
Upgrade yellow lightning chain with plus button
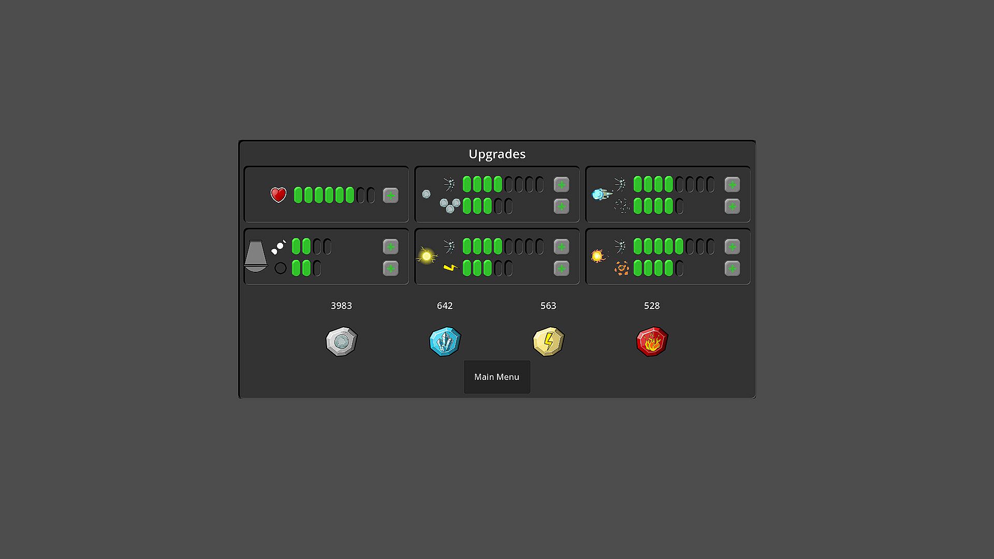561,269
